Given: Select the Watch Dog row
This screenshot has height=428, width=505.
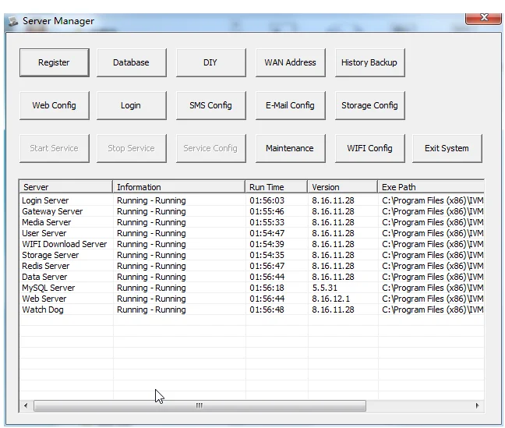Looking at the screenshot, I should point(252,310).
